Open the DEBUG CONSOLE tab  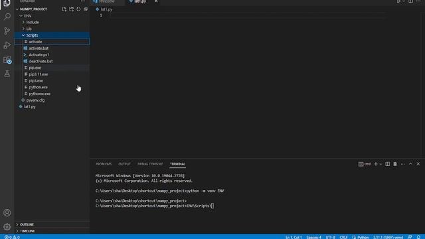tap(151, 164)
